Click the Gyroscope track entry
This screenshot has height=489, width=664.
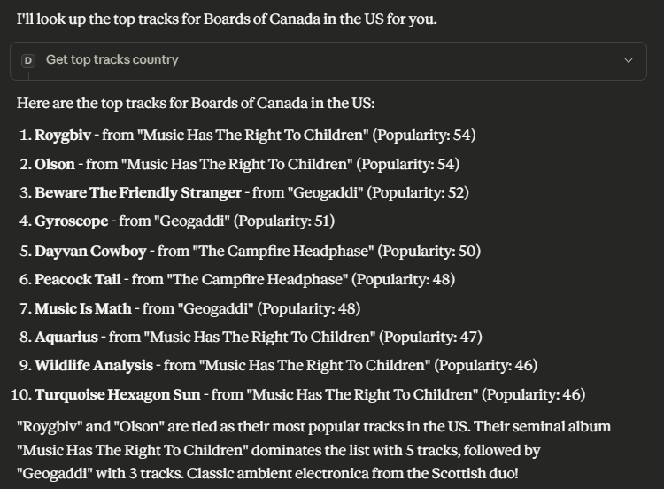[x=71, y=221]
